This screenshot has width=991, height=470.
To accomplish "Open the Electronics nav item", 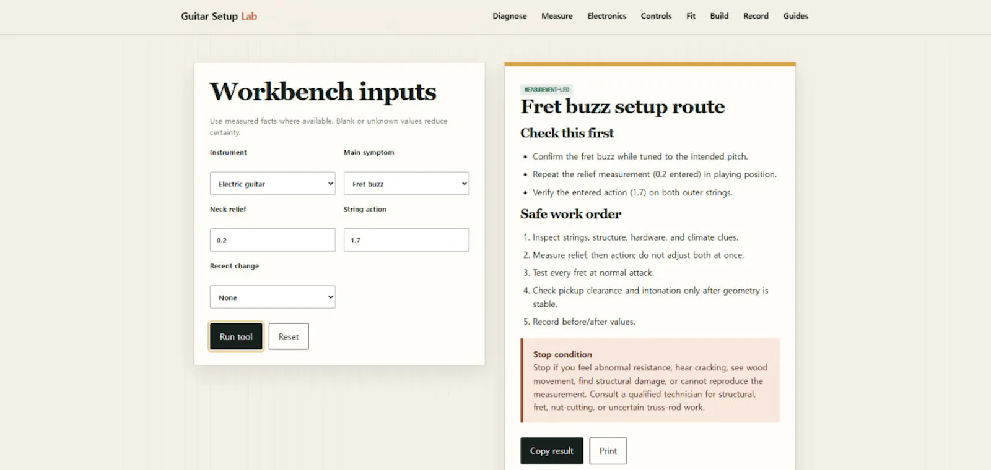I will click(x=606, y=16).
